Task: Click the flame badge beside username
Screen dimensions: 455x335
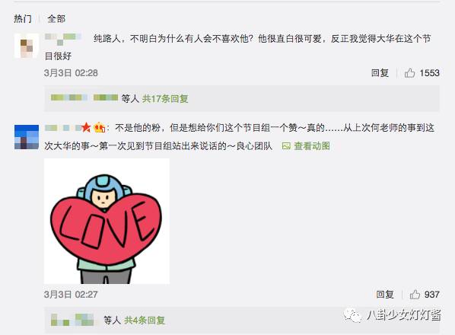Action: pos(99,127)
